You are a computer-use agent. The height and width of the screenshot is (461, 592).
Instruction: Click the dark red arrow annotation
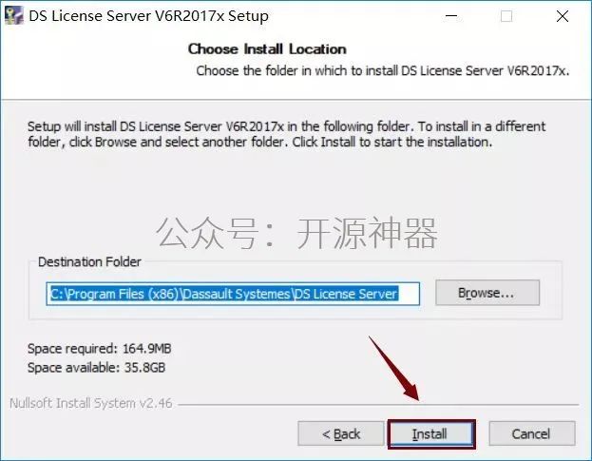(394, 369)
